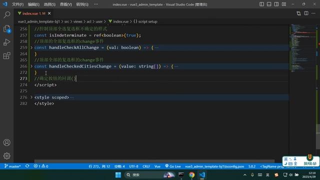Open the Windows Start menu
320x180 pixels.
coord(118,175)
